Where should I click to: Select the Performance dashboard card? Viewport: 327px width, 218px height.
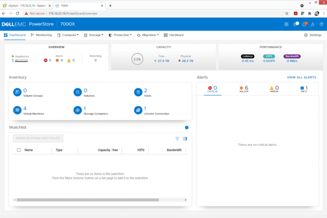[271, 57]
